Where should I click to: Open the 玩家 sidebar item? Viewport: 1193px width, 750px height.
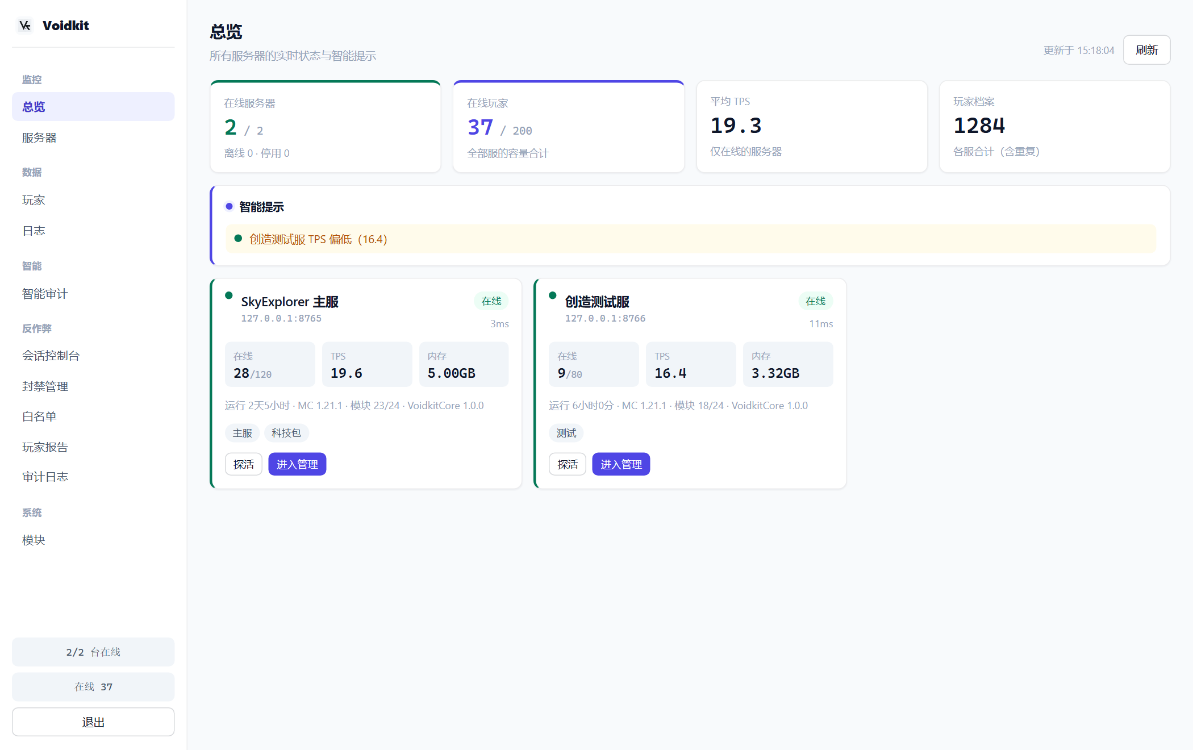point(93,200)
